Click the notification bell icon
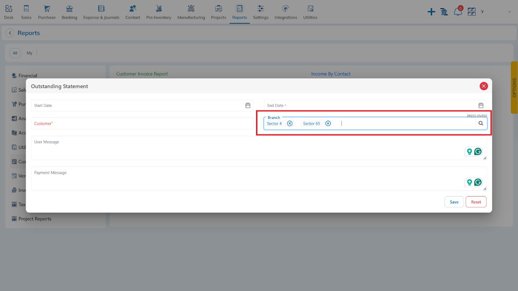518x291 pixels. tap(458, 12)
